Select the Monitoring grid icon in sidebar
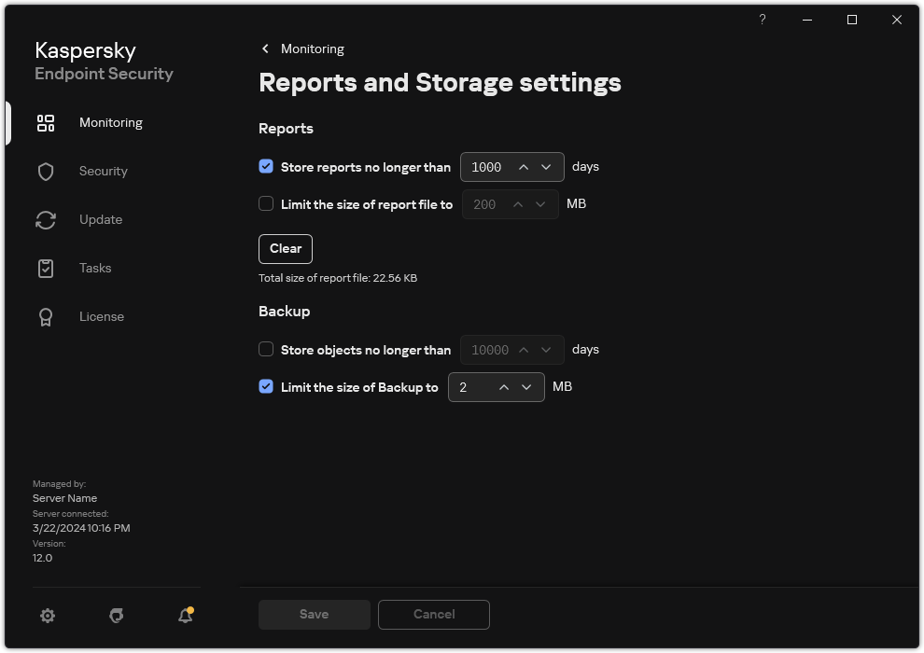The height and width of the screenshot is (653, 924). 45,122
